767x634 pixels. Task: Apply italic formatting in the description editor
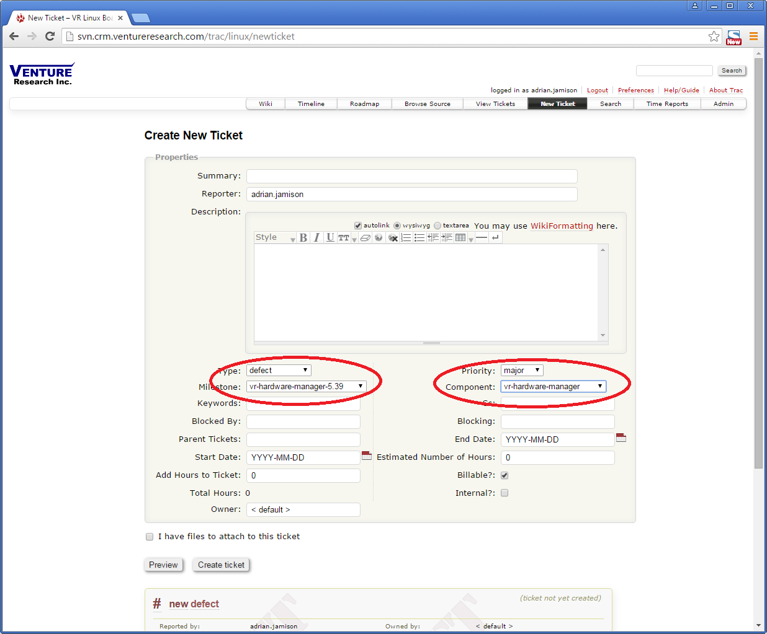click(x=316, y=237)
